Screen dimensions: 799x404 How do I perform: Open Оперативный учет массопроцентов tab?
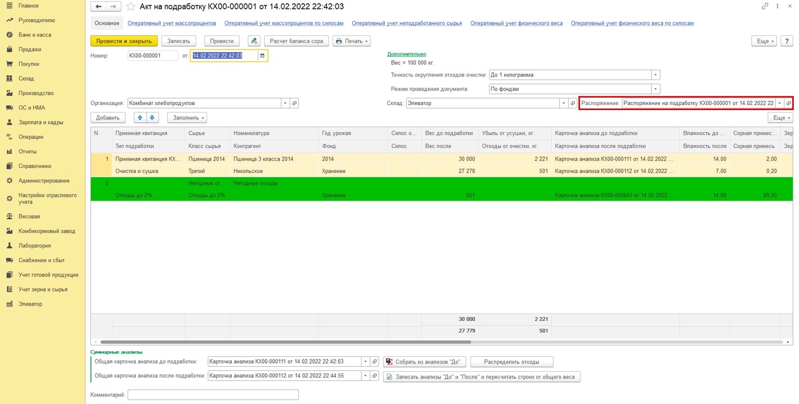[172, 23]
